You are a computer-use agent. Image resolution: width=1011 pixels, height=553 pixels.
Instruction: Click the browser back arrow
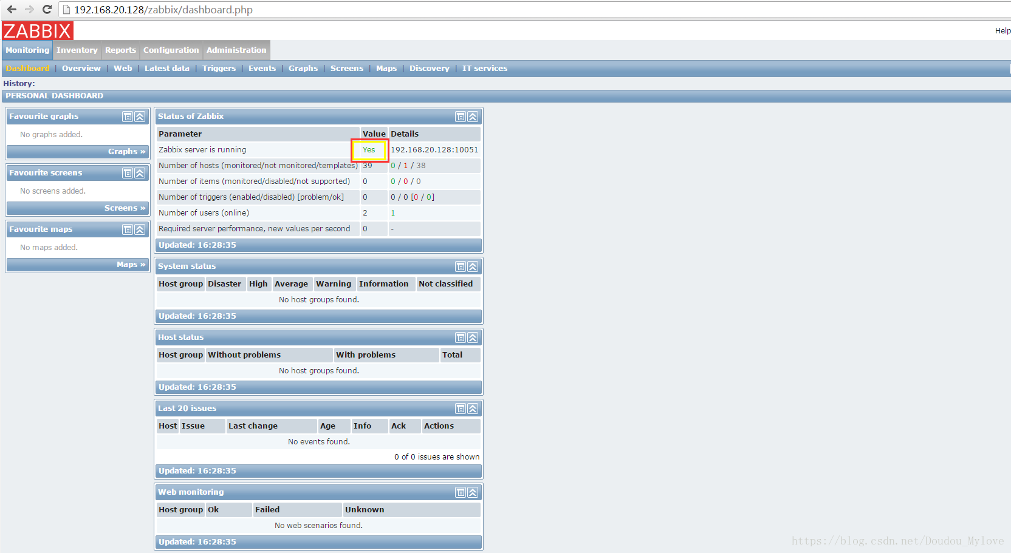pos(12,10)
